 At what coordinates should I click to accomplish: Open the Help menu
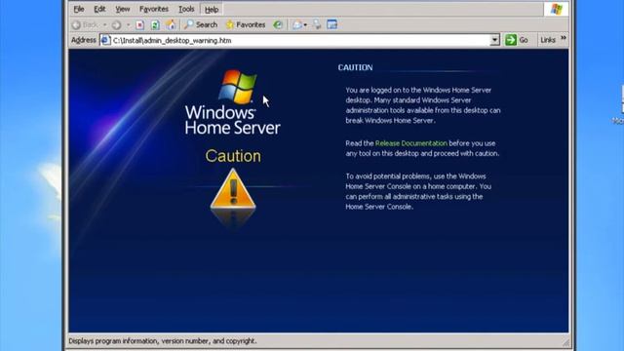pos(212,9)
